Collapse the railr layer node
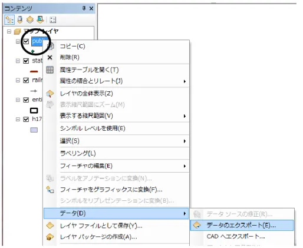303x248 pixels. point(18,80)
